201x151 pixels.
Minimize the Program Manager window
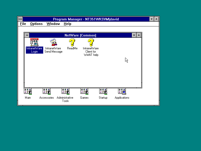[x=152, y=19]
